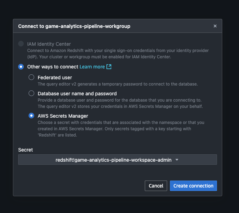239x213 pixels.
Task: Open the Secret dropdown list
Action: 118,160
